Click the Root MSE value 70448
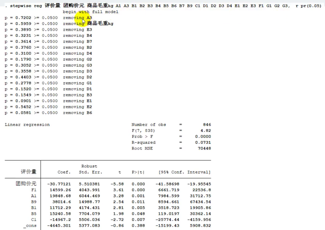This screenshot has width=325, height=230. point(204,148)
